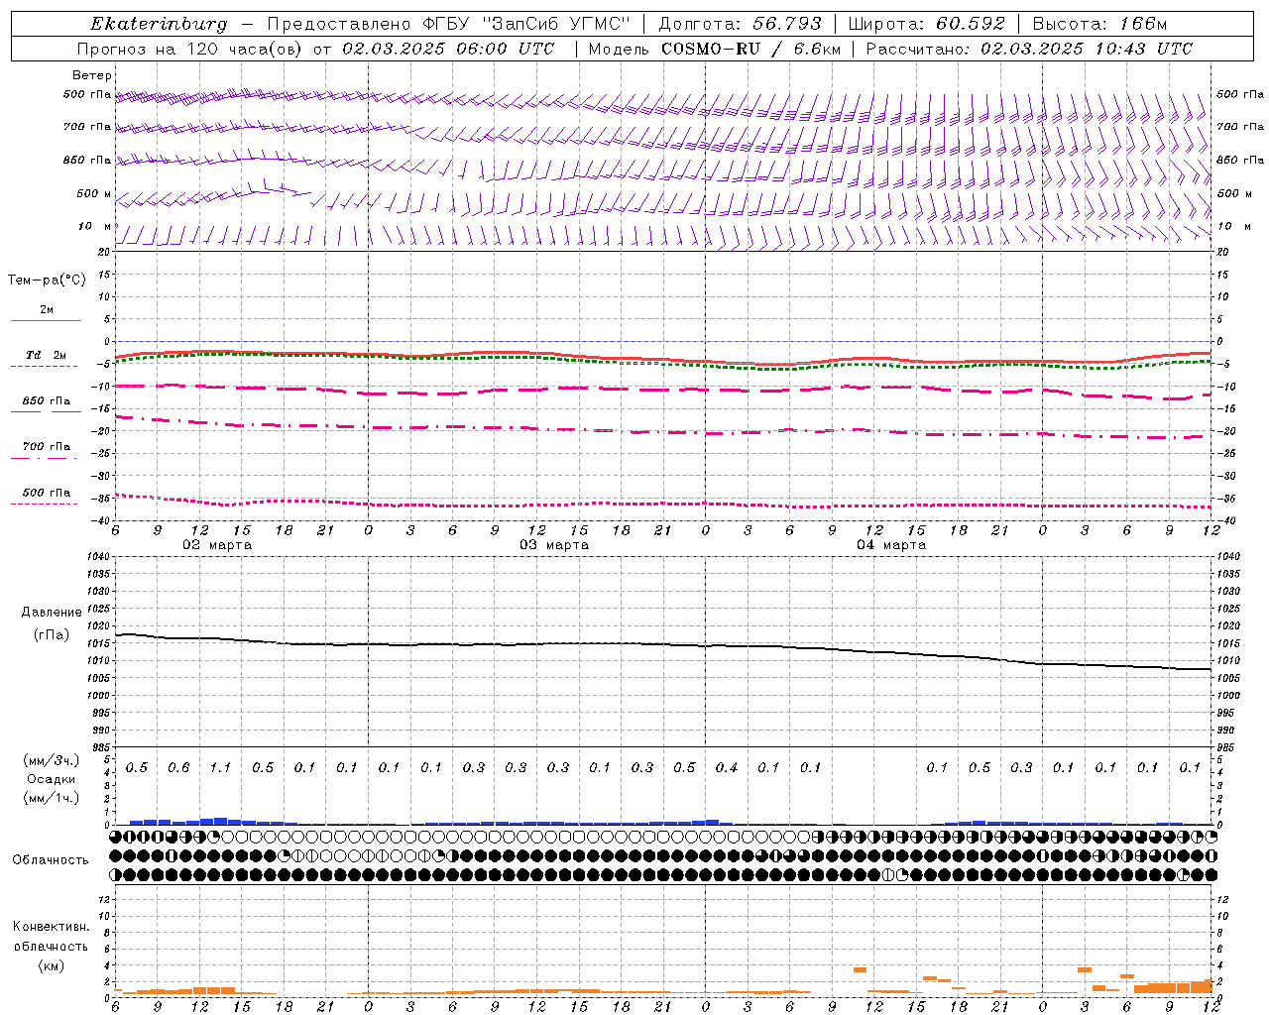This screenshot has width=1269, height=1015.
Task: Click the "Облачность" cloud cover label
Action: coord(51,860)
